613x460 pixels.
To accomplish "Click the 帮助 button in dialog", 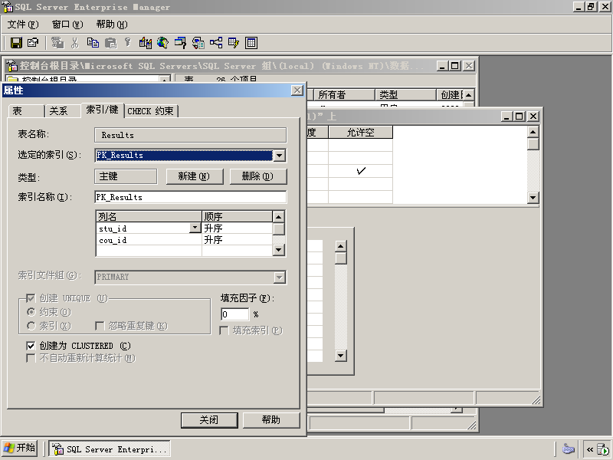I will tap(271, 420).
